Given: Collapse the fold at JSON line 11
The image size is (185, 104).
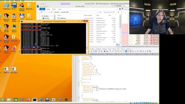Looking at the screenshot, I should coord(79,61).
